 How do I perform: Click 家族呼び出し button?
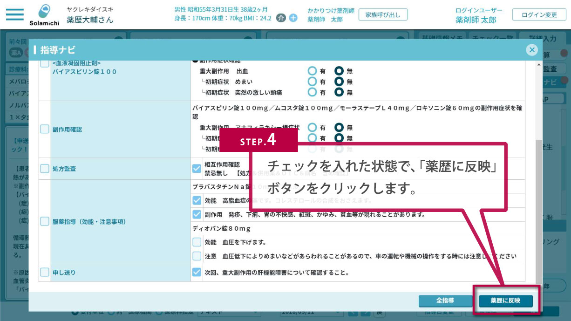383,14
